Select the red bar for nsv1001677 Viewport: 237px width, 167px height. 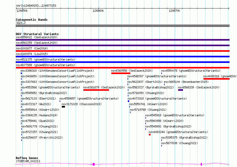click(x=122, y=51)
